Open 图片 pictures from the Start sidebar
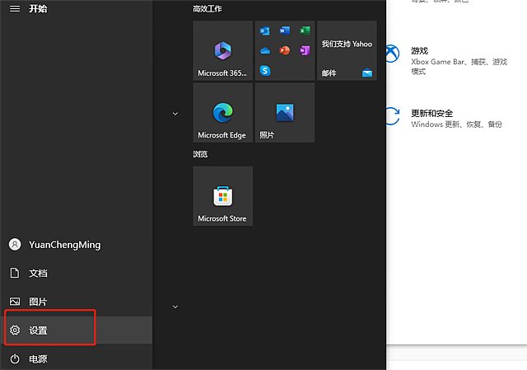The image size is (527, 370). coord(77,302)
